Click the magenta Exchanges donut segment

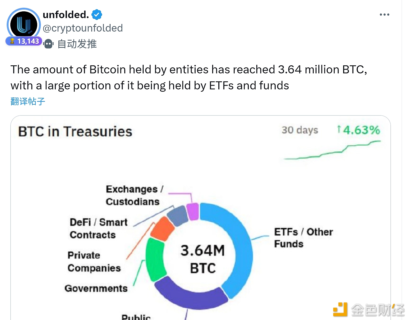193,212
